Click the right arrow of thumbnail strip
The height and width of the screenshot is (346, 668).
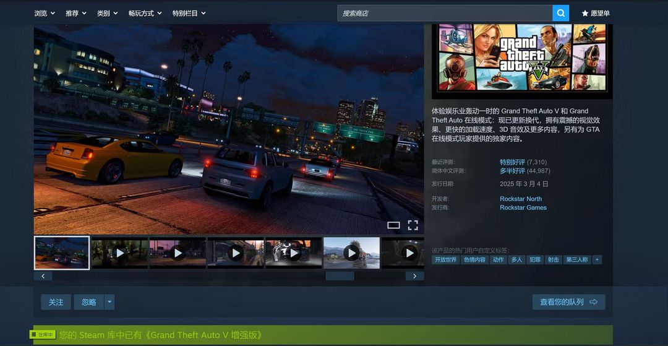point(415,276)
